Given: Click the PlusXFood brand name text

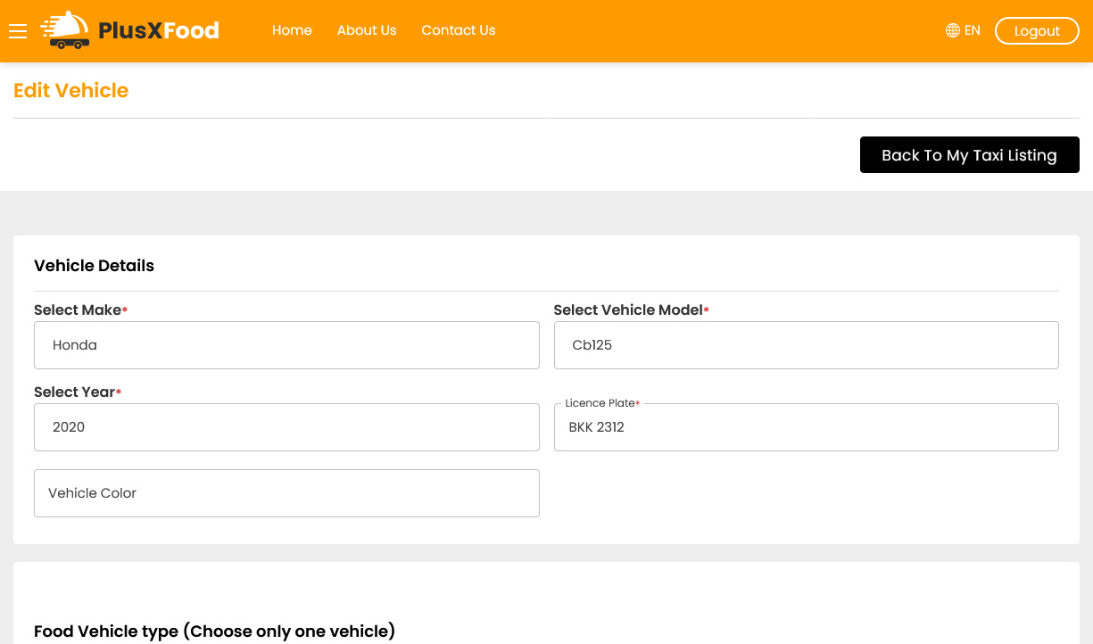Looking at the screenshot, I should [159, 31].
